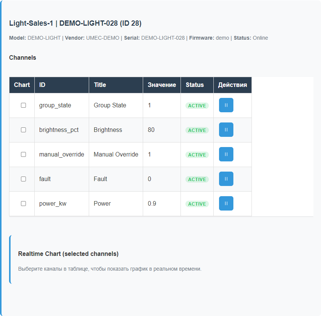The width and height of the screenshot is (321, 316).
Task: Click the Значение column header
Action: tap(162, 85)
